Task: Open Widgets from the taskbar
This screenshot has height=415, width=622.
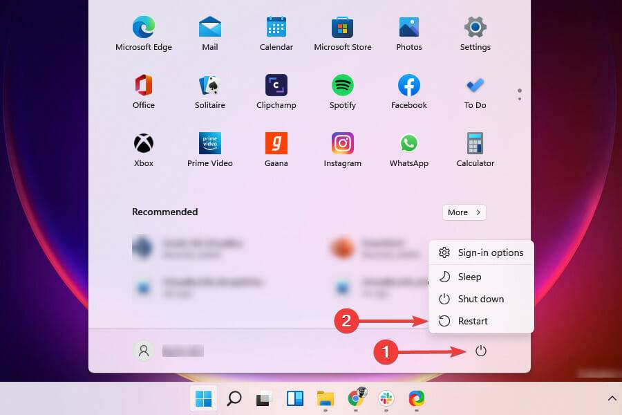Action: tap(294, 398)
